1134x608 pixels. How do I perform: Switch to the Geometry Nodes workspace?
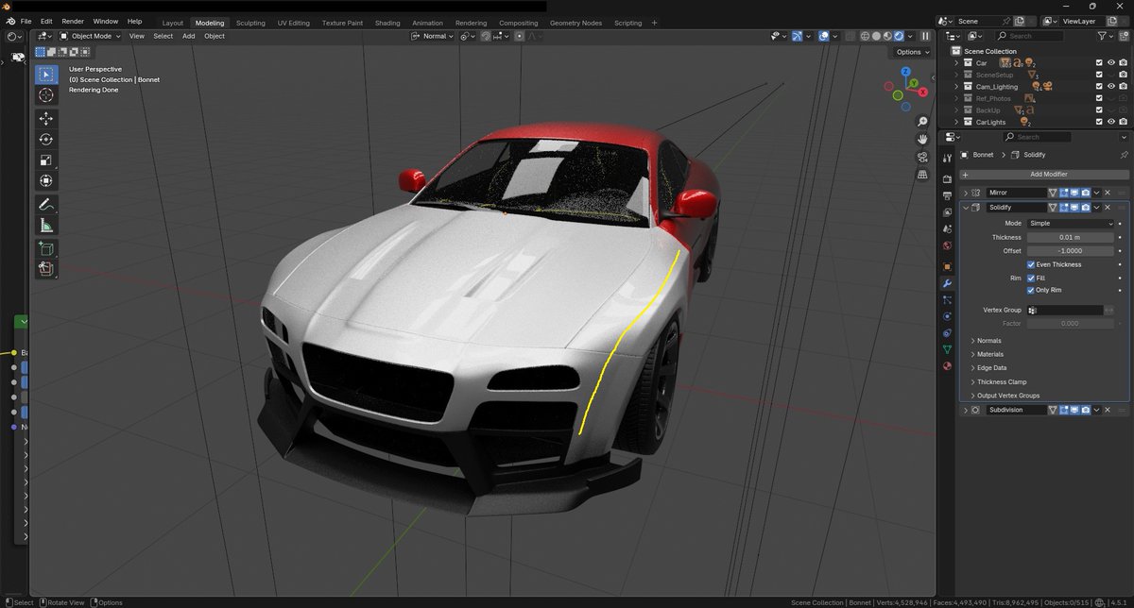click(574, 23)
